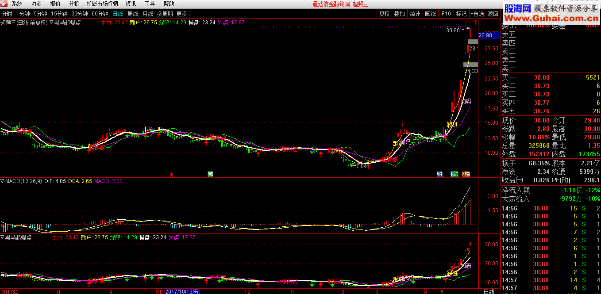Expand the MACD(12,26,9) indicator dropdown triangle
This screenshot has height=294, width=601.
click(x=2, y=181)
